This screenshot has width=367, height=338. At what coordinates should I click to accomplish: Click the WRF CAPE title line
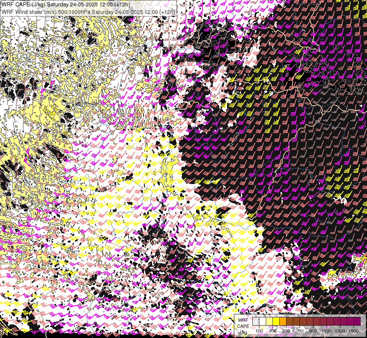[x=66, y=5]
